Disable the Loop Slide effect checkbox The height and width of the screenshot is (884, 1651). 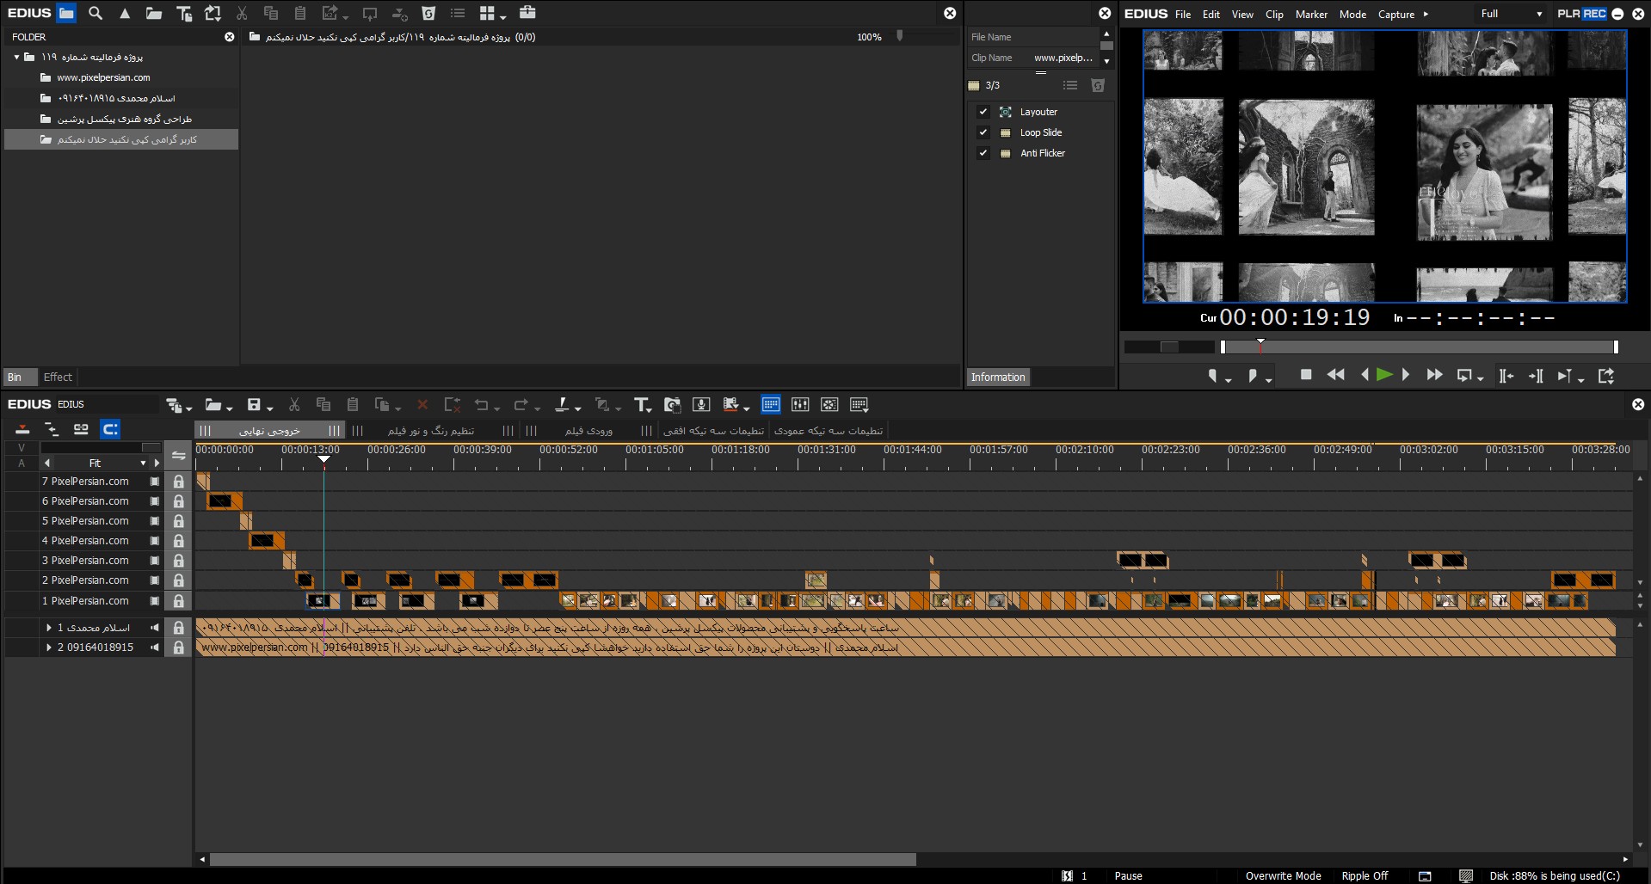(x=983, y=132)
